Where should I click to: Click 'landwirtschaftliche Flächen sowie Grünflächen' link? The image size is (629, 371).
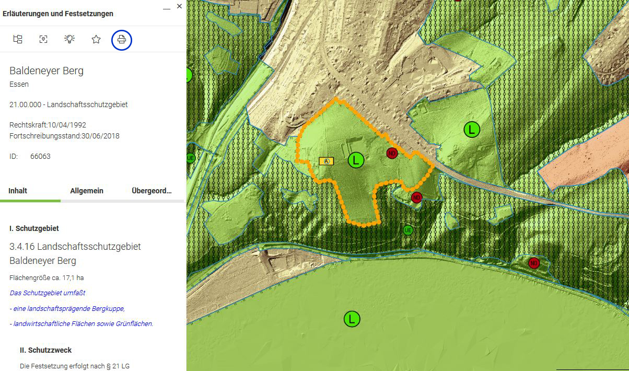coord(83,323)
